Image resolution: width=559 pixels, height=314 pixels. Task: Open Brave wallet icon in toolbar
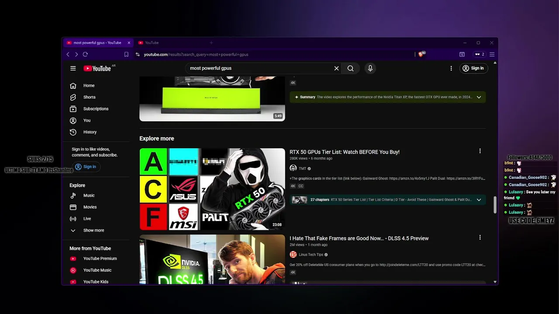pos(462,55)
